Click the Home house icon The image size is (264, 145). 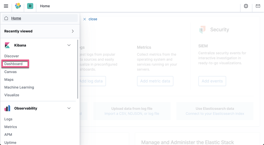(x=6, y=18)
